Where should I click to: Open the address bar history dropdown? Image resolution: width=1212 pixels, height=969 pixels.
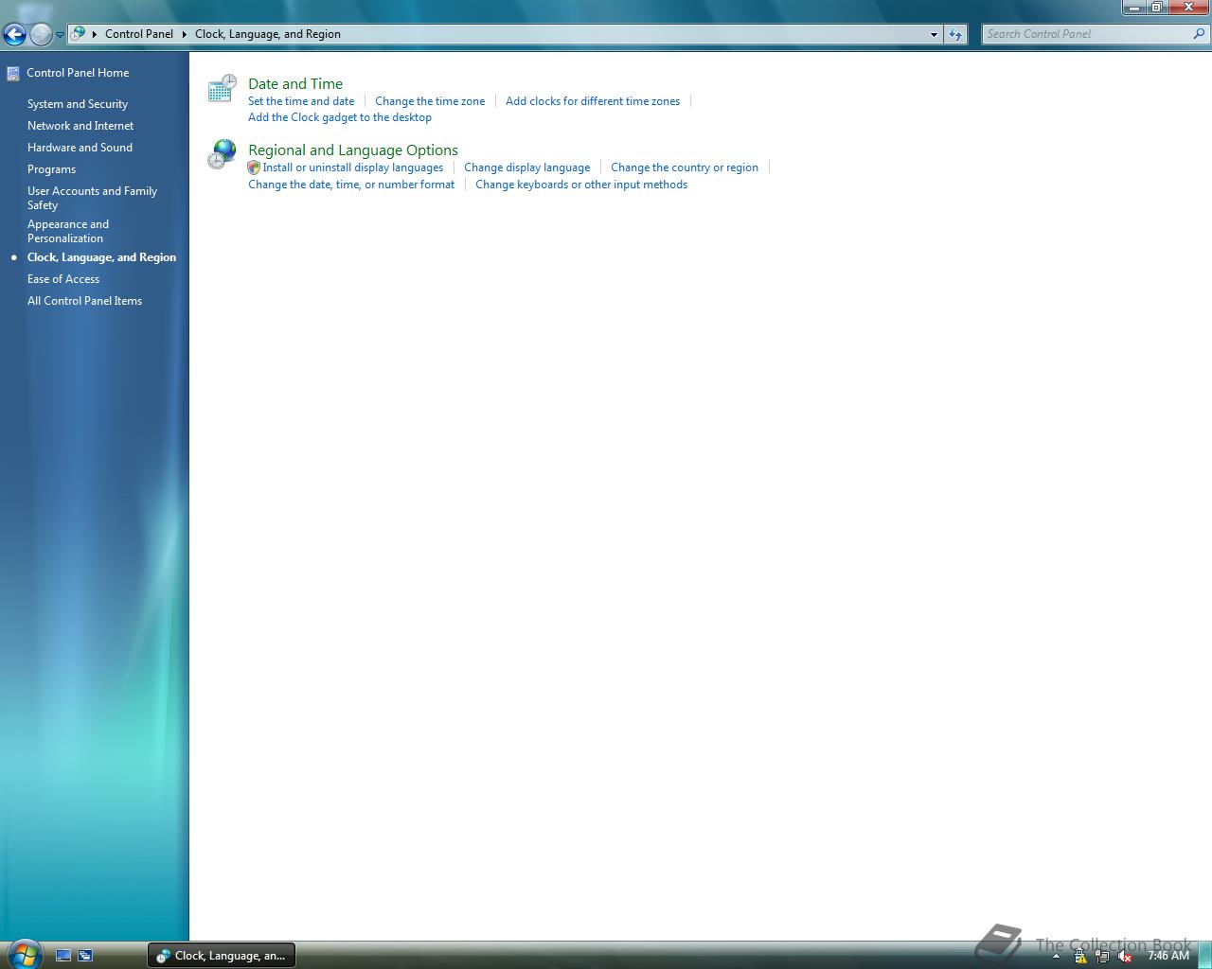click(x=934, y=34)
